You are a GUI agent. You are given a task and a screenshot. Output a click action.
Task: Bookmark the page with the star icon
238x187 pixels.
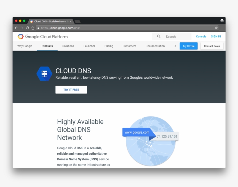point(216,28)
